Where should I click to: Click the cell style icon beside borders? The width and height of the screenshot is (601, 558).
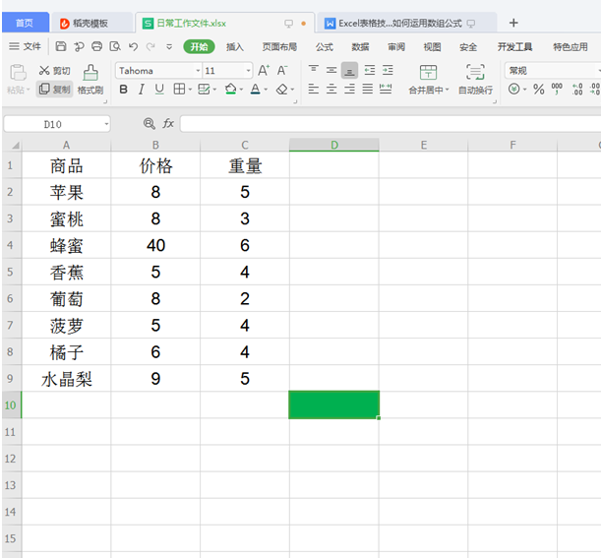point(204,90)
